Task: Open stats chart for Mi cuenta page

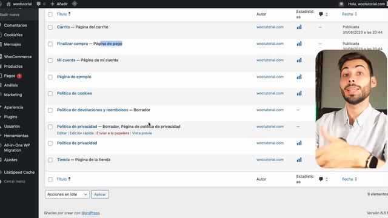Action: click(x=299, y=60)
